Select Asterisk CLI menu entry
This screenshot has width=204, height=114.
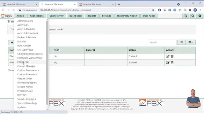coord(23,25)
